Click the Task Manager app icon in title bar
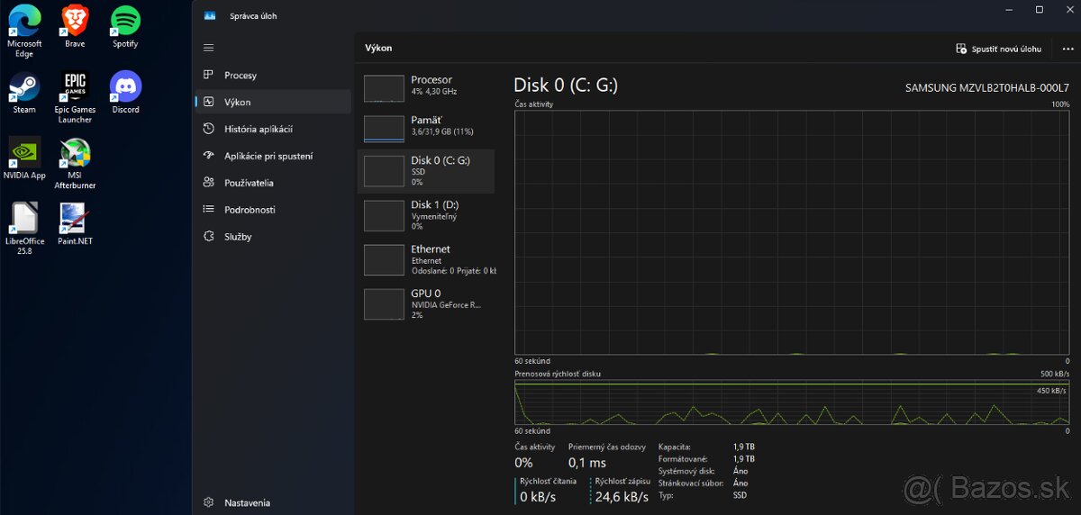 point(209,15)
